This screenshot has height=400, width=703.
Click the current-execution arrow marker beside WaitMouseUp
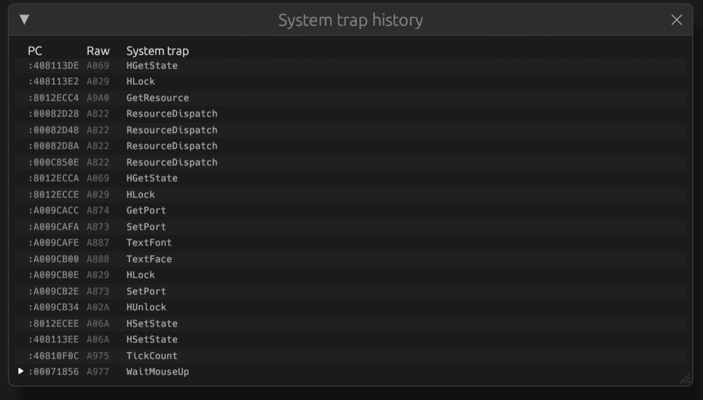(x=20, y=372)
